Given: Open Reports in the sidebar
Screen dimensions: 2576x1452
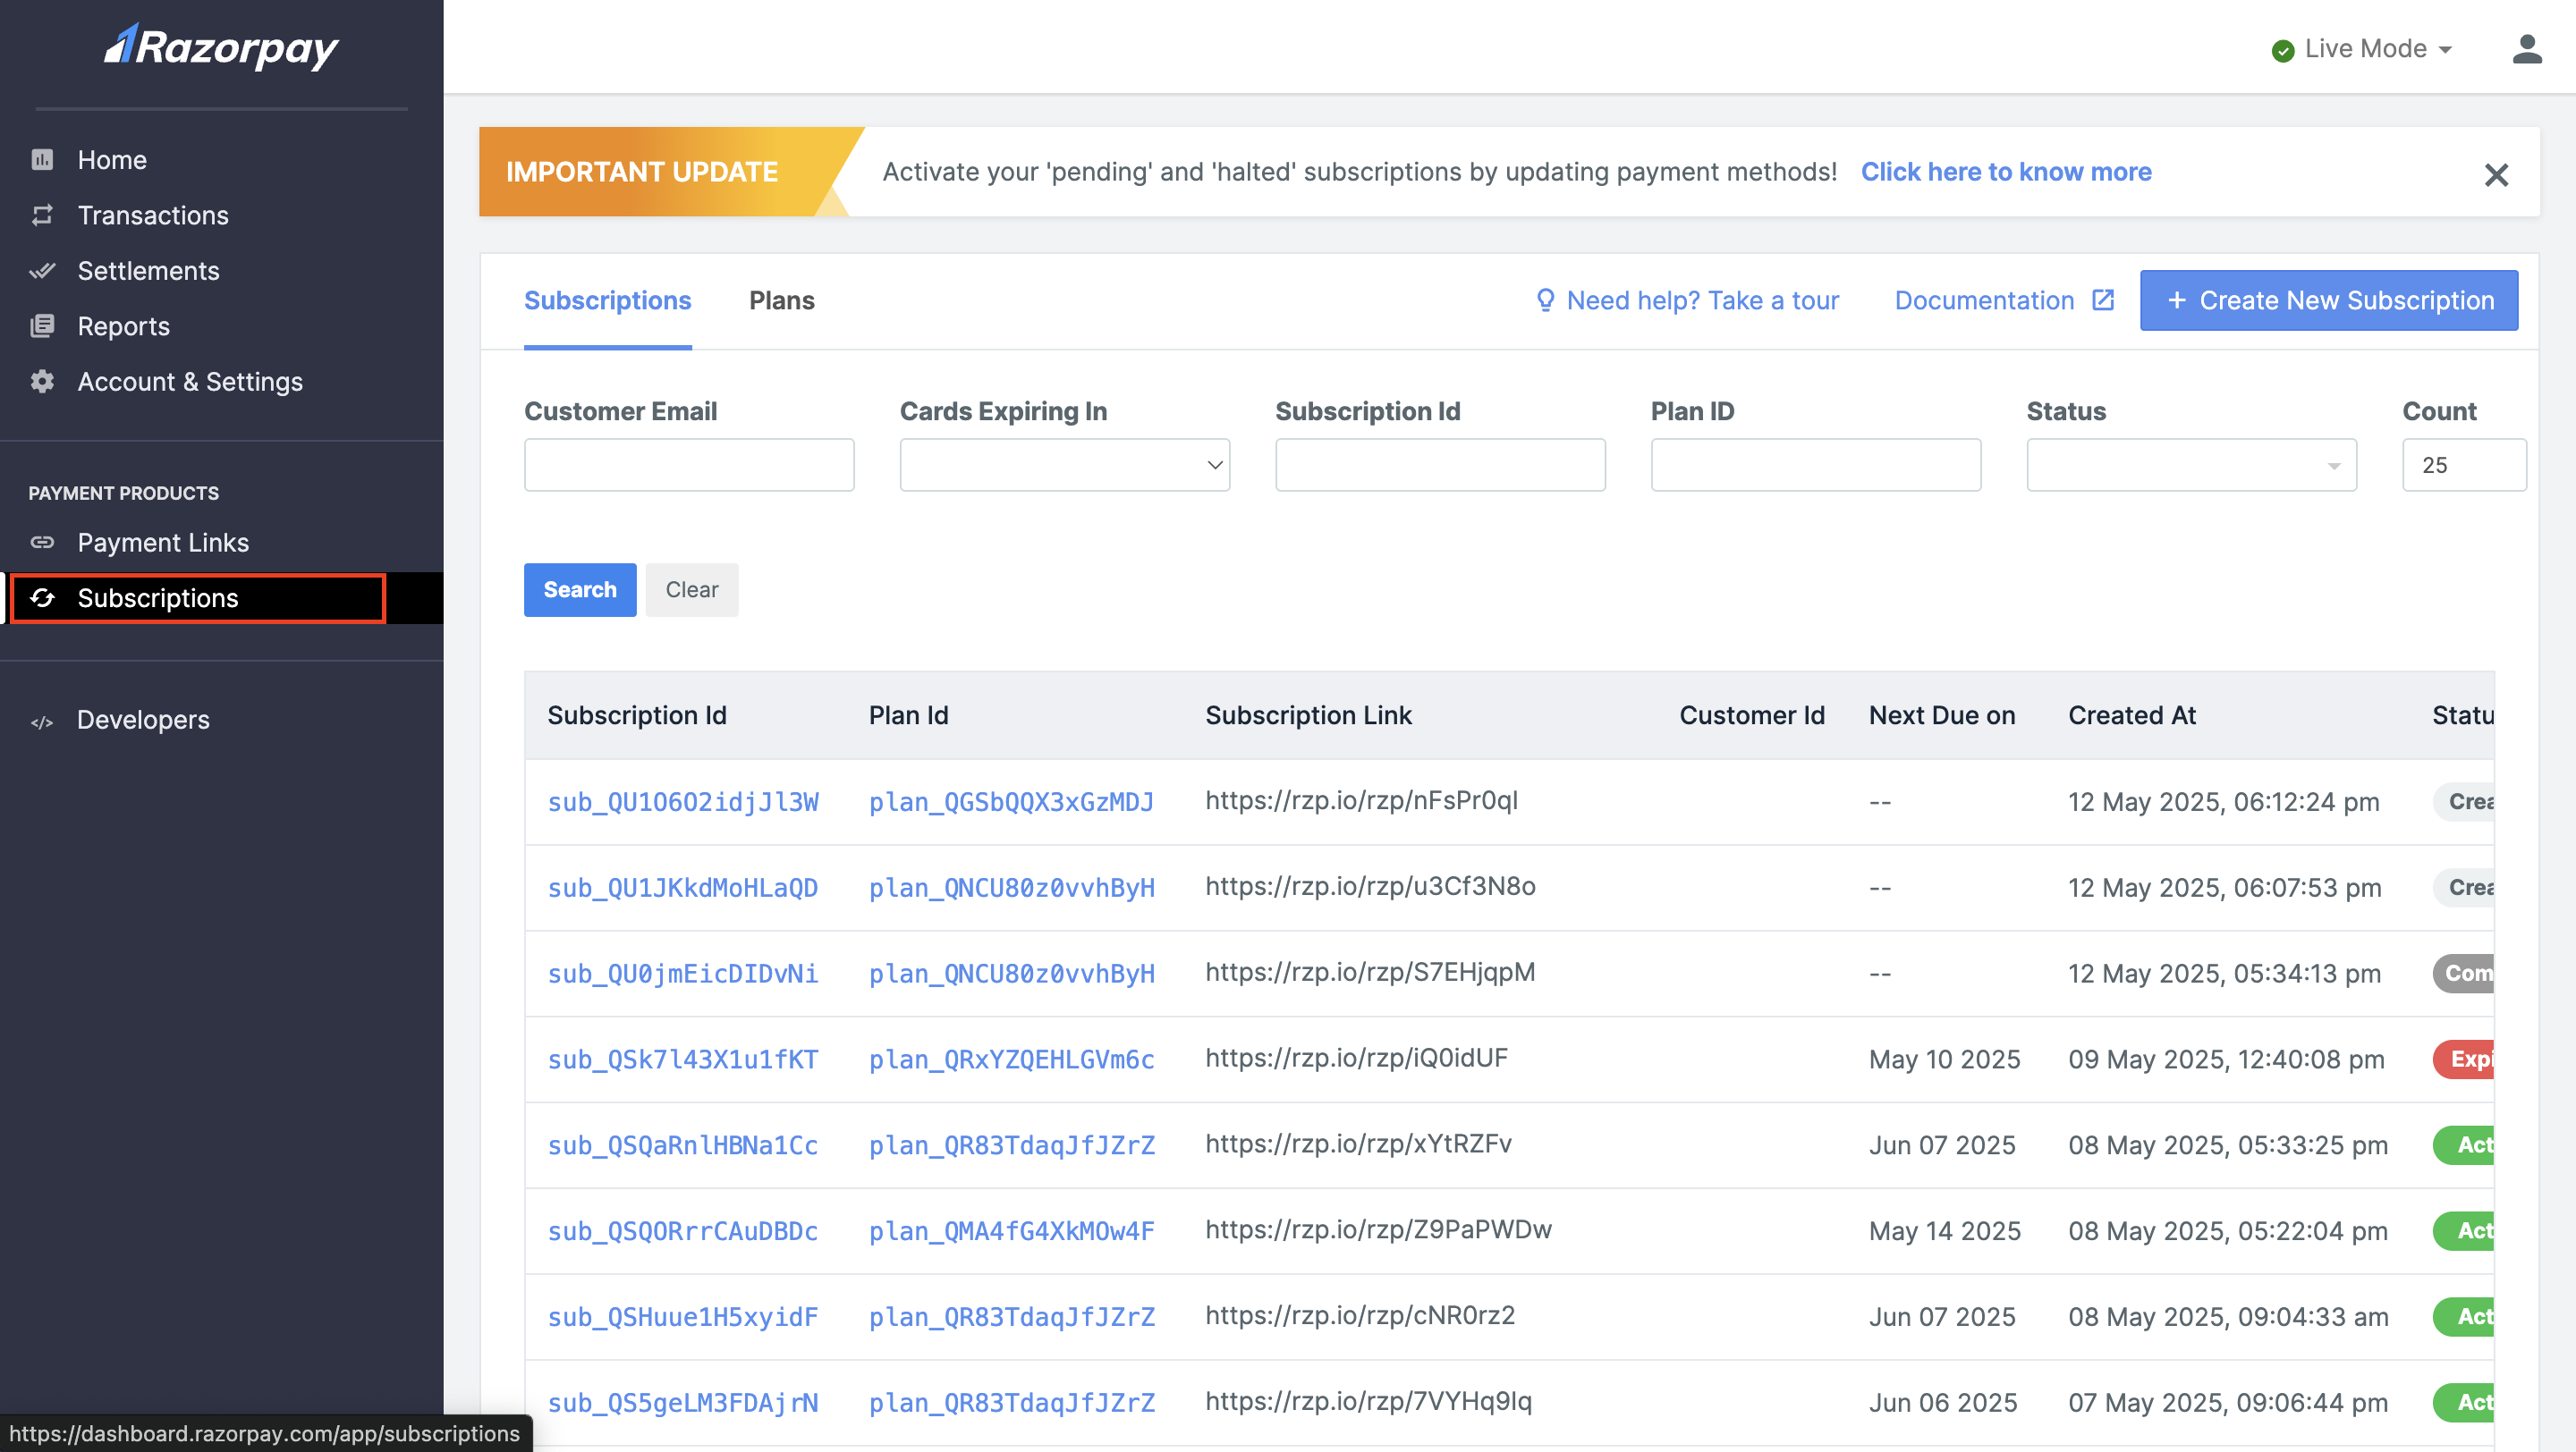Looking at the screenshot, I should coord(123,325).
